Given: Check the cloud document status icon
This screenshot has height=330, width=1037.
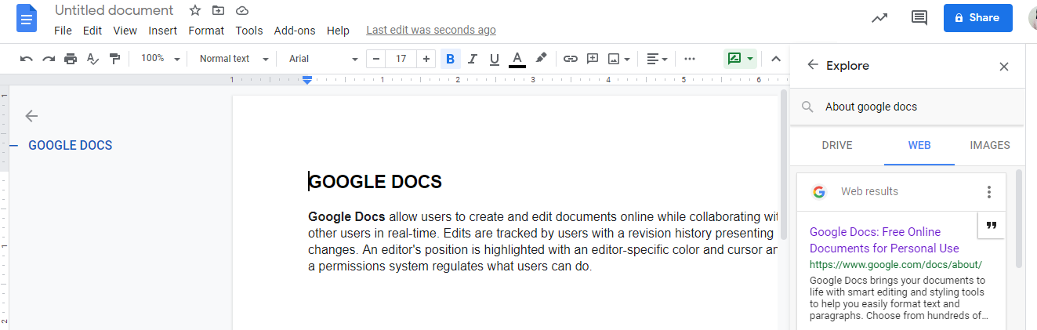Looking at the screenshot, I should [x=242, y=11].
